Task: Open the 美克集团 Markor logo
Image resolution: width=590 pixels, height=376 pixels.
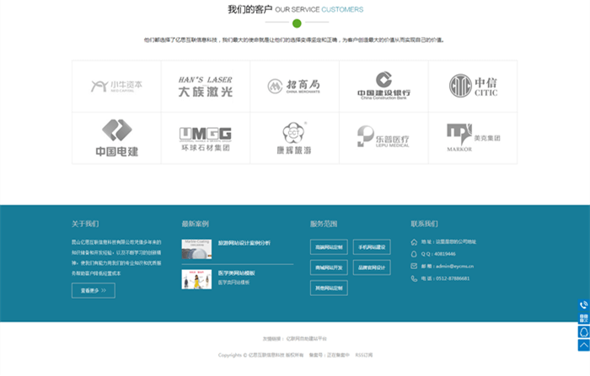Action: [473, 138]
